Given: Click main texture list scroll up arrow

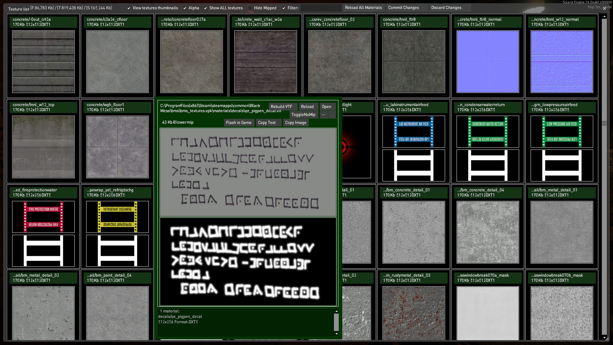Looking at the screenshot, I should pos(604,16).
